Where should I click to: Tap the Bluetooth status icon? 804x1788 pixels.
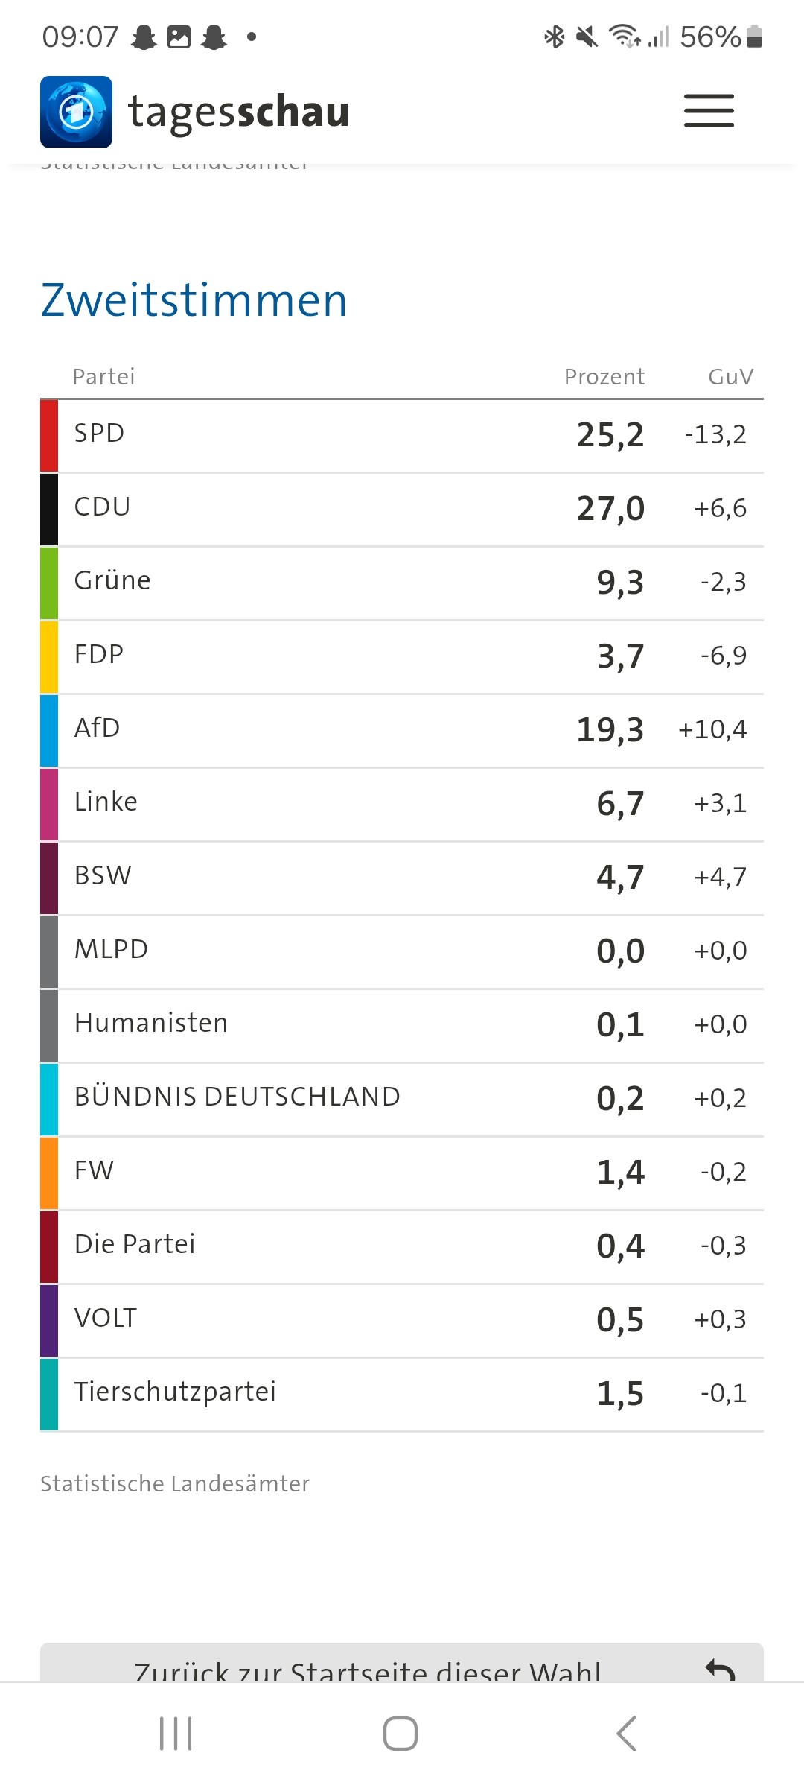click(x=555, y=36)
